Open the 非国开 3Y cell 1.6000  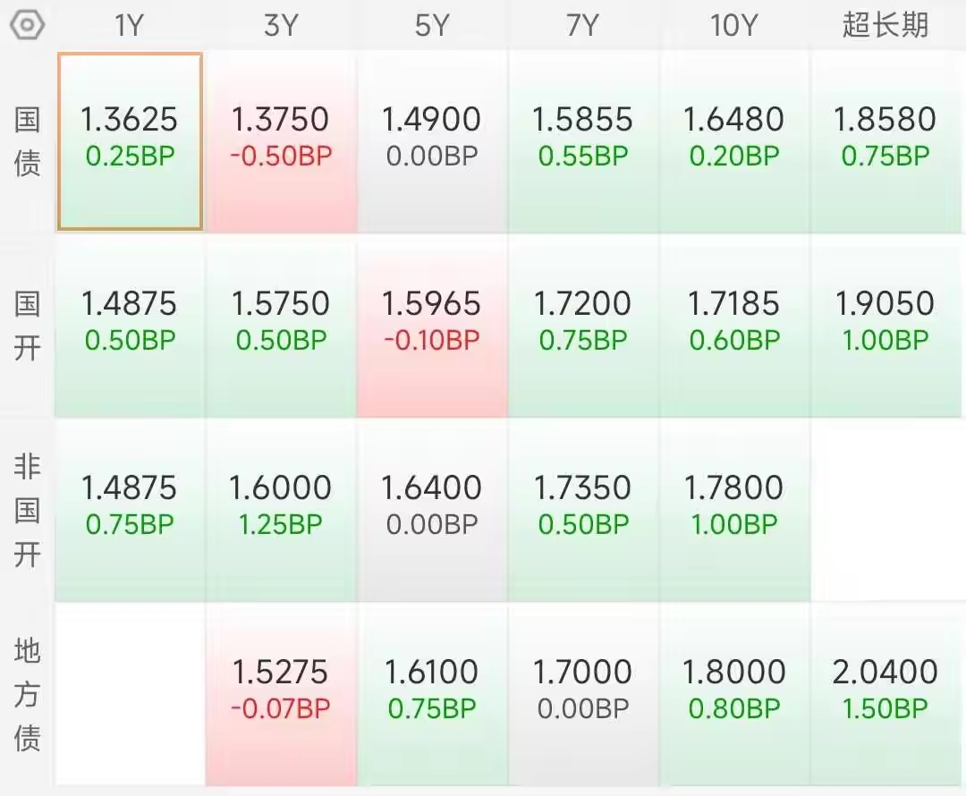(x=281, y=510)
